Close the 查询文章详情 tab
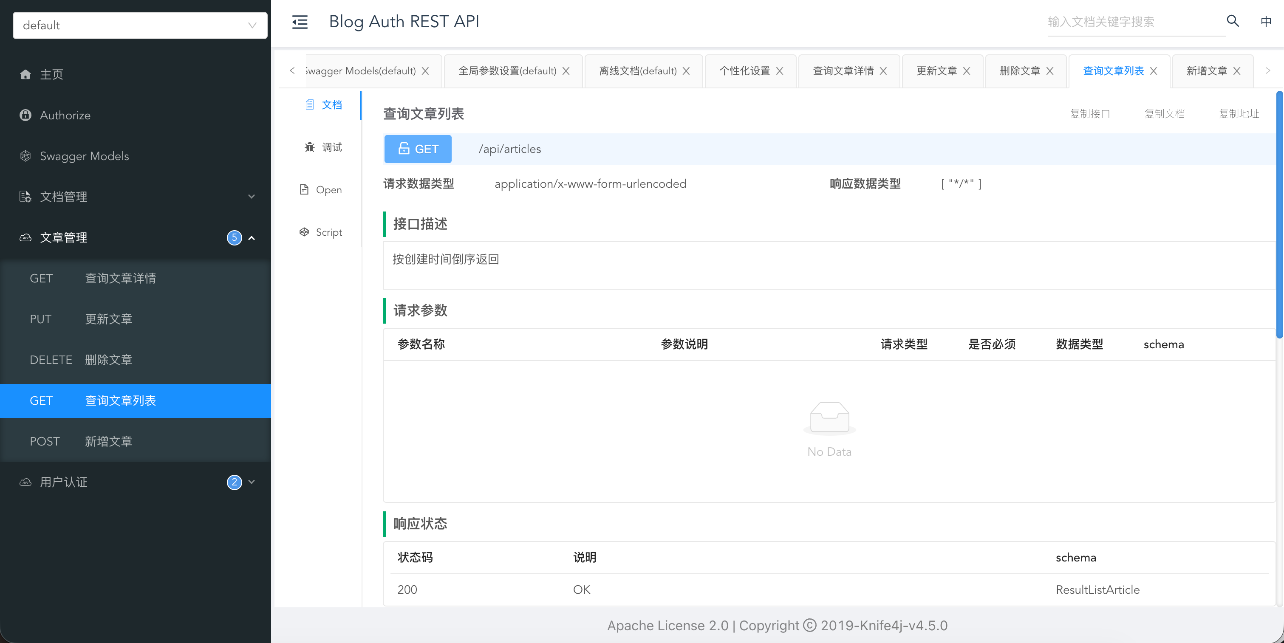The image size is (1284, 643). coord(883,71)
